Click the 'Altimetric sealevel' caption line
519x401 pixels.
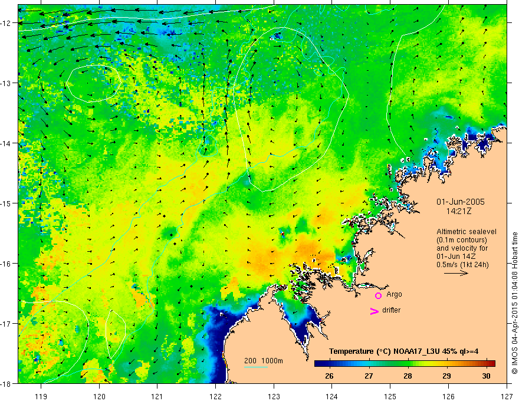(x=467, y=232)
